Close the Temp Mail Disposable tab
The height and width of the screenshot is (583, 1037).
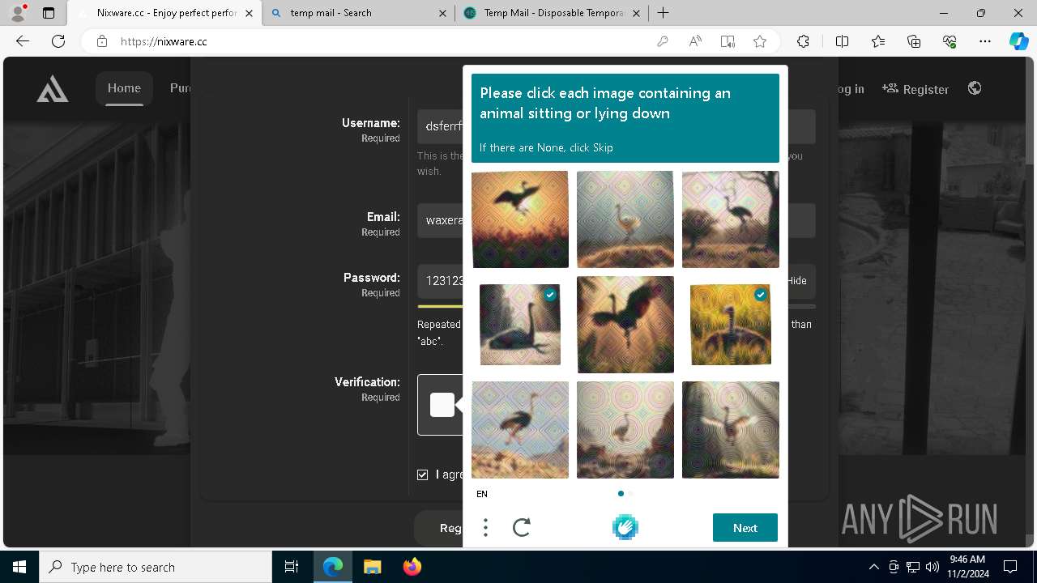637,13
